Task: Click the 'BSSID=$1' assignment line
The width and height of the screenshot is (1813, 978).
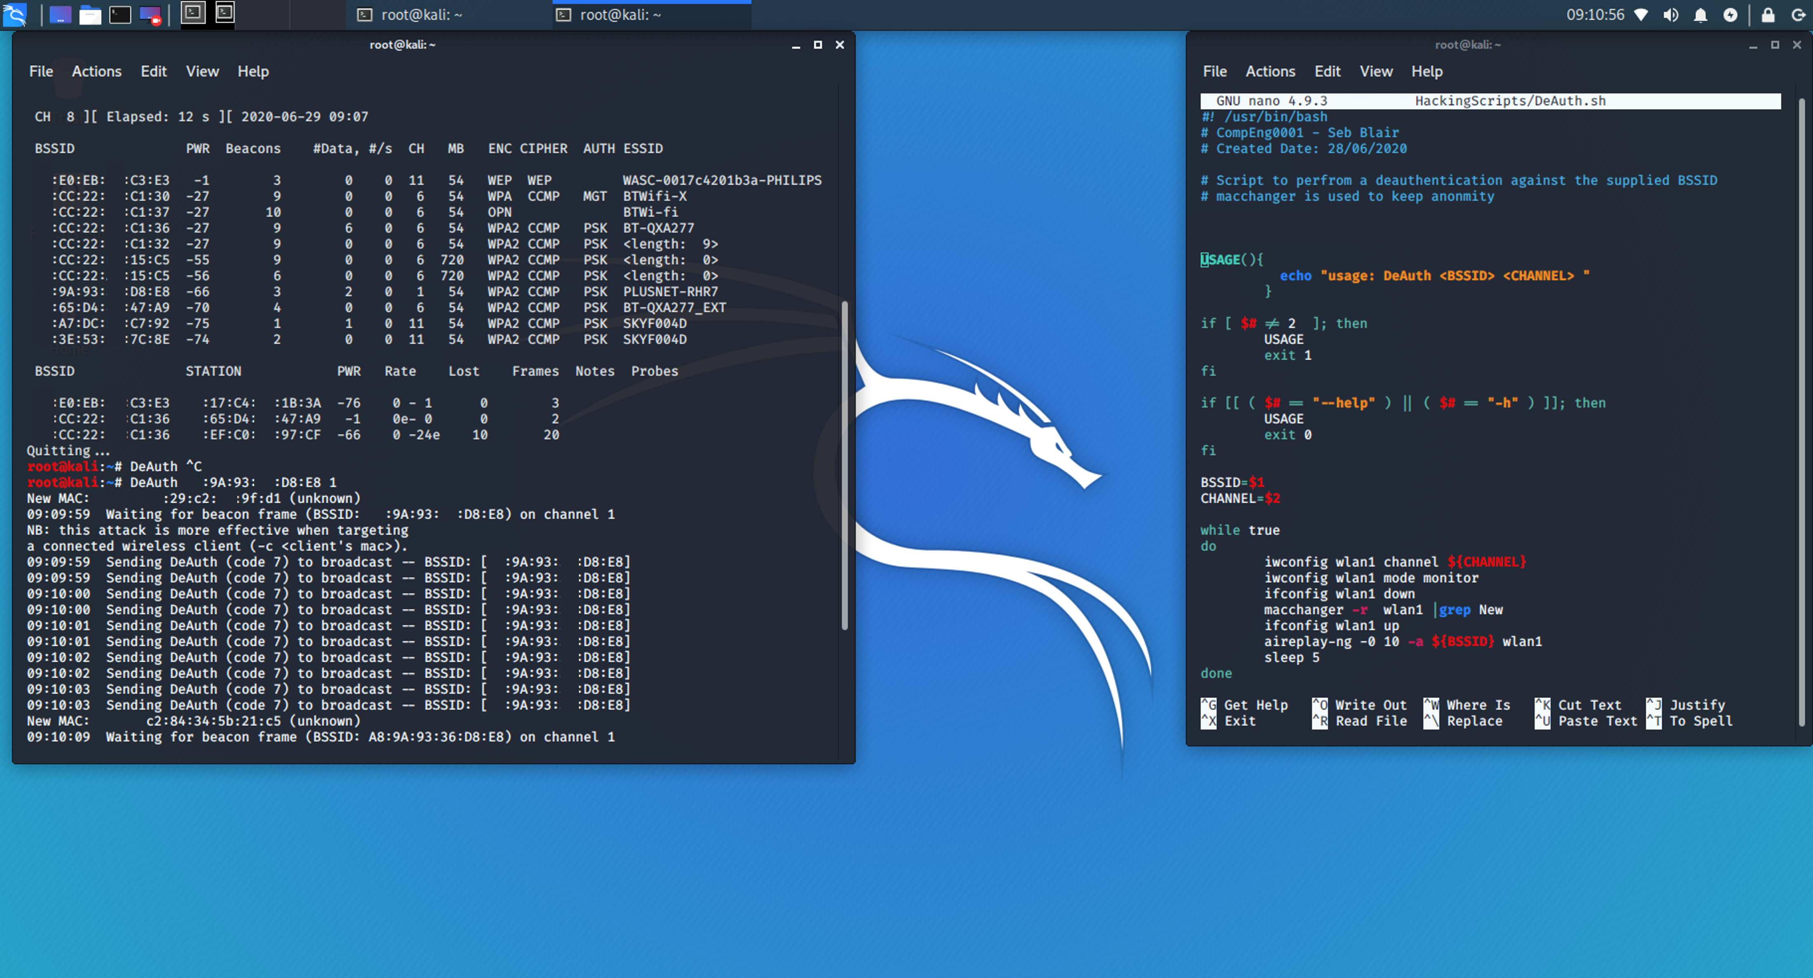Action: (x=1232, y=482)
